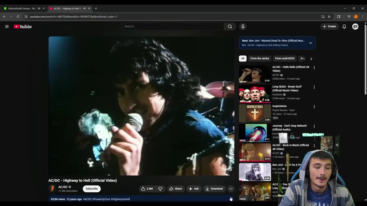The width and height of the screenshot is (367, 206).
Task: Click the install app icon in address bar
Action: point(323,17)
